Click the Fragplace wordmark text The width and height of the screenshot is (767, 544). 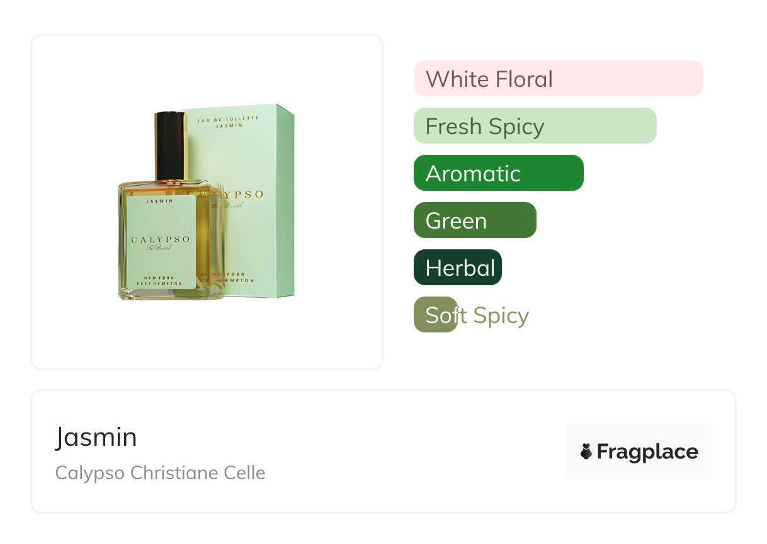coord(647,451)
